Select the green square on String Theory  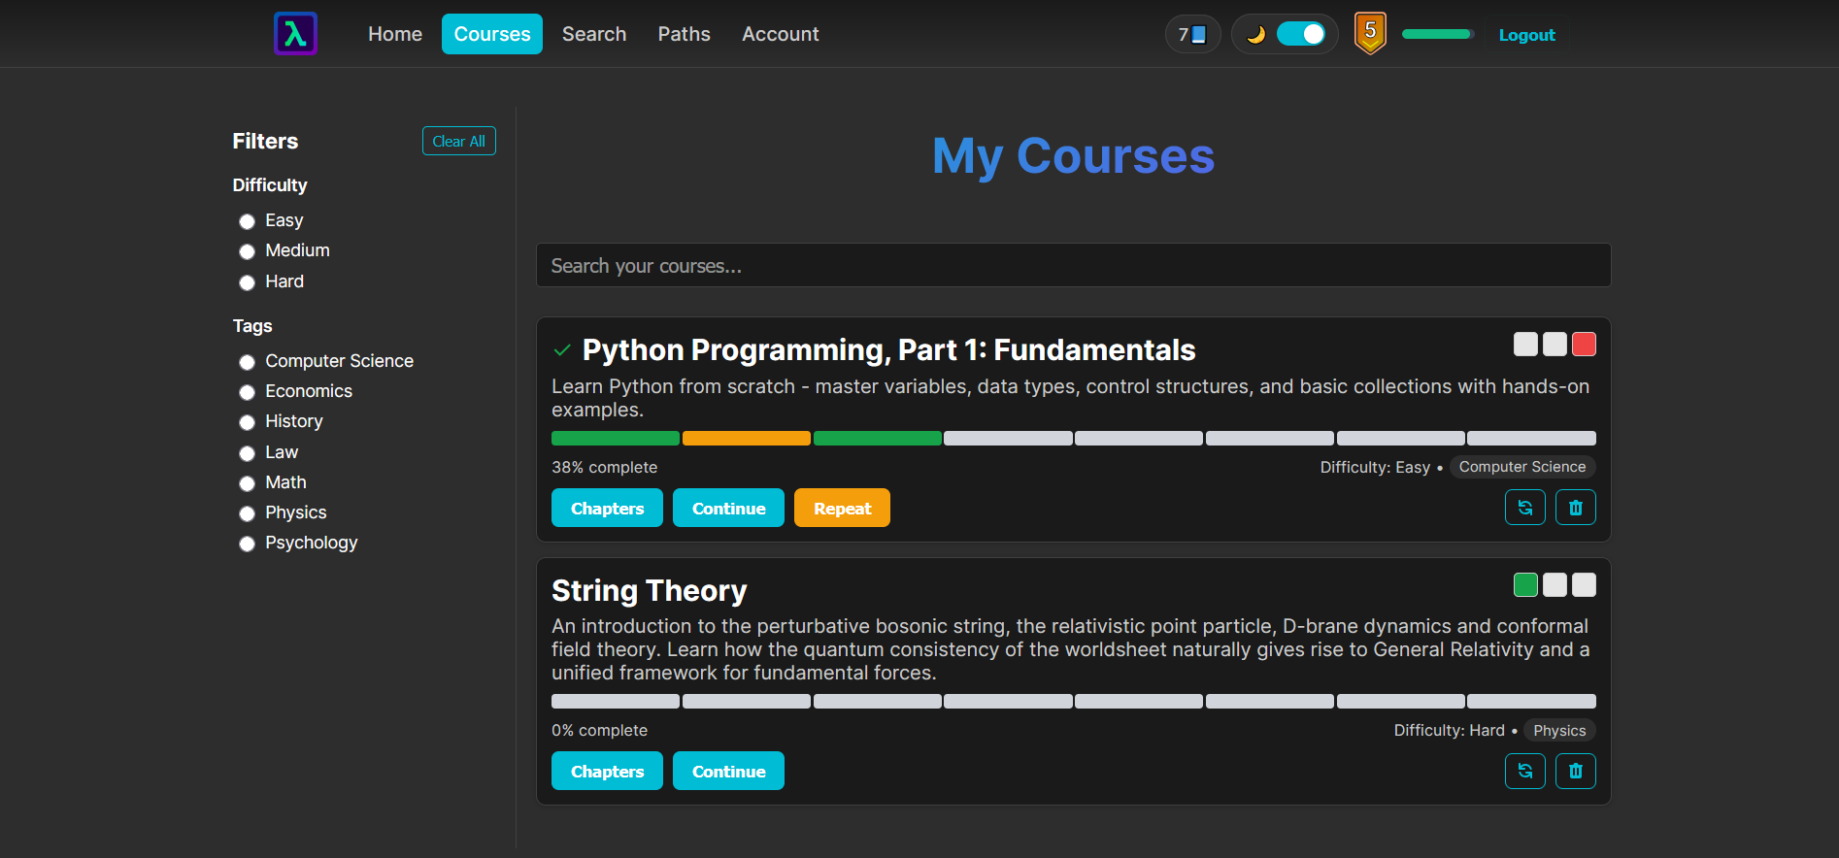click(1525, 584)
